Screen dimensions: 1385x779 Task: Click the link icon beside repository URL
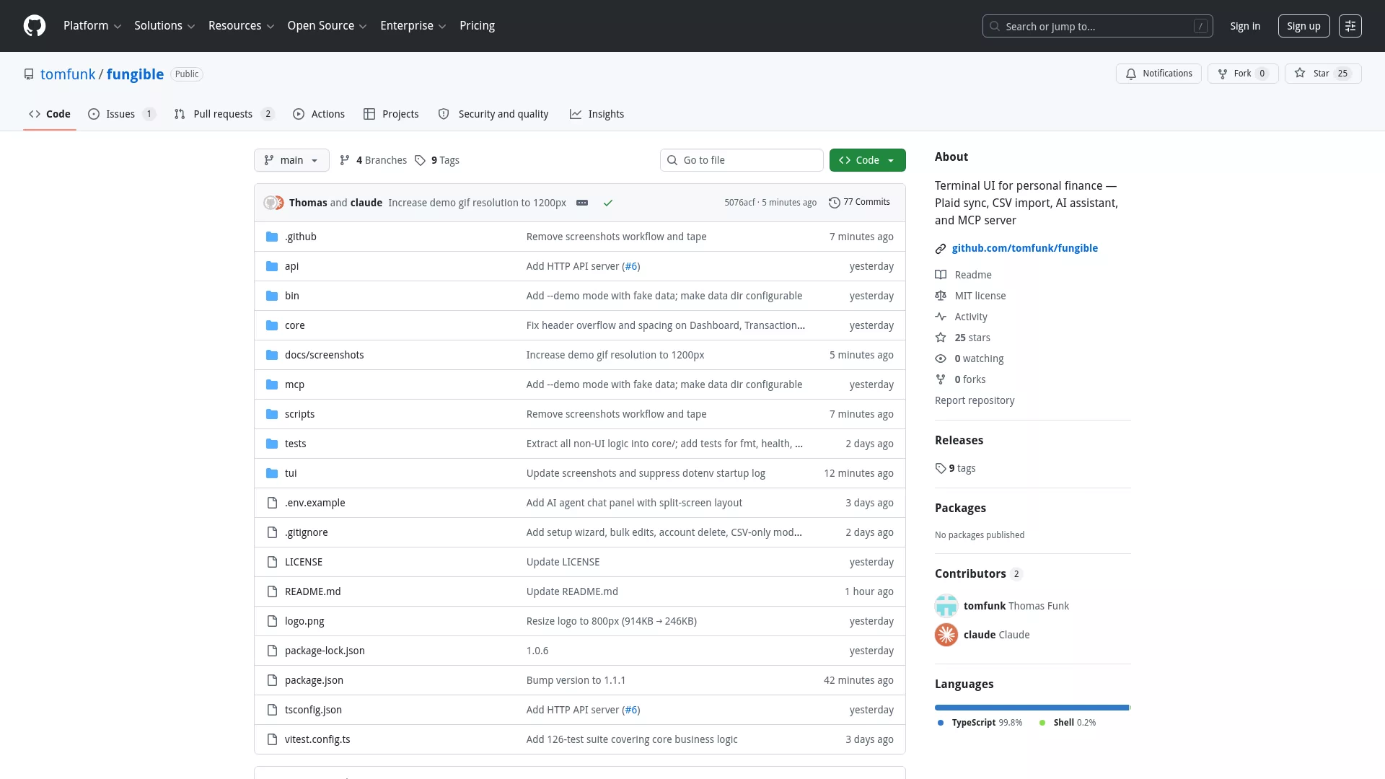pyautogui.click(x=941, y=249)
